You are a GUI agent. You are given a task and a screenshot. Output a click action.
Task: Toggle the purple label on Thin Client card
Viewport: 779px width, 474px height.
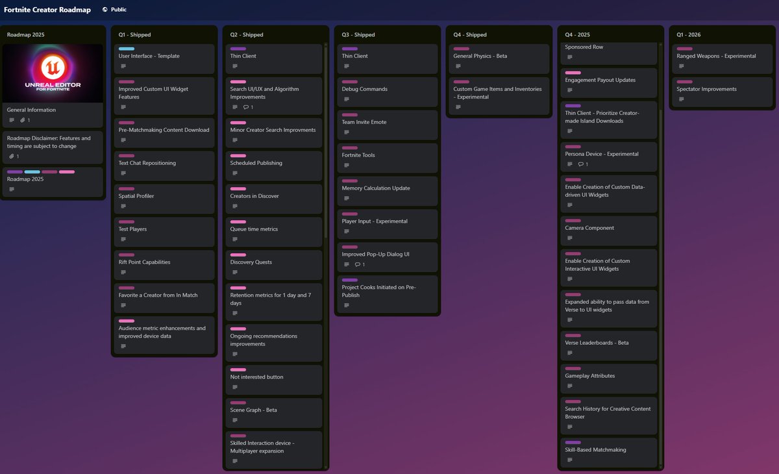(237, 49)
